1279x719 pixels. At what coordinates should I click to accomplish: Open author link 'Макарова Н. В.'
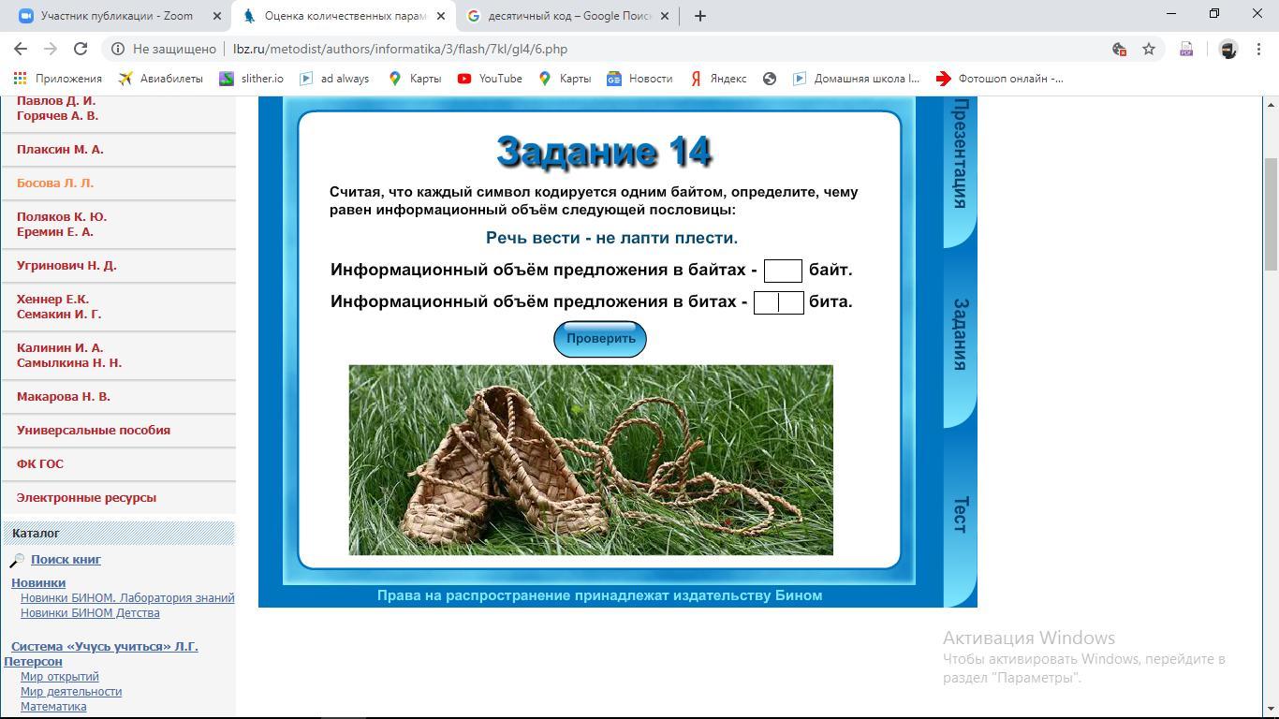64,396
